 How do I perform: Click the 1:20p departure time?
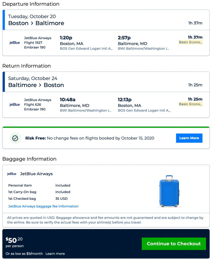tap(66, 38)
